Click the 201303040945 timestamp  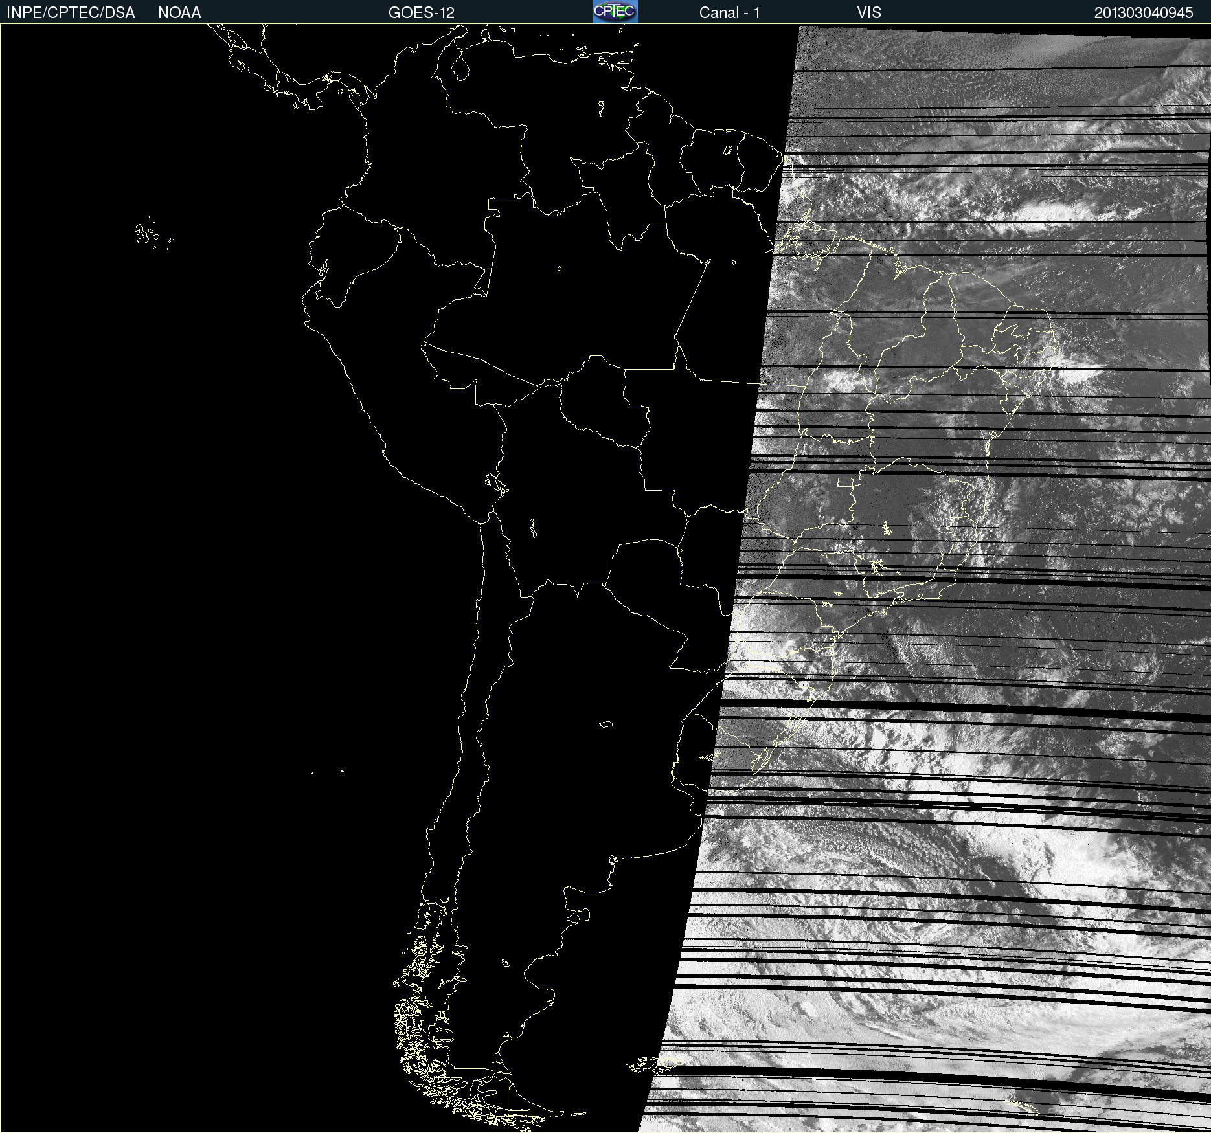pyautogui.click(x=1144, y=13)
